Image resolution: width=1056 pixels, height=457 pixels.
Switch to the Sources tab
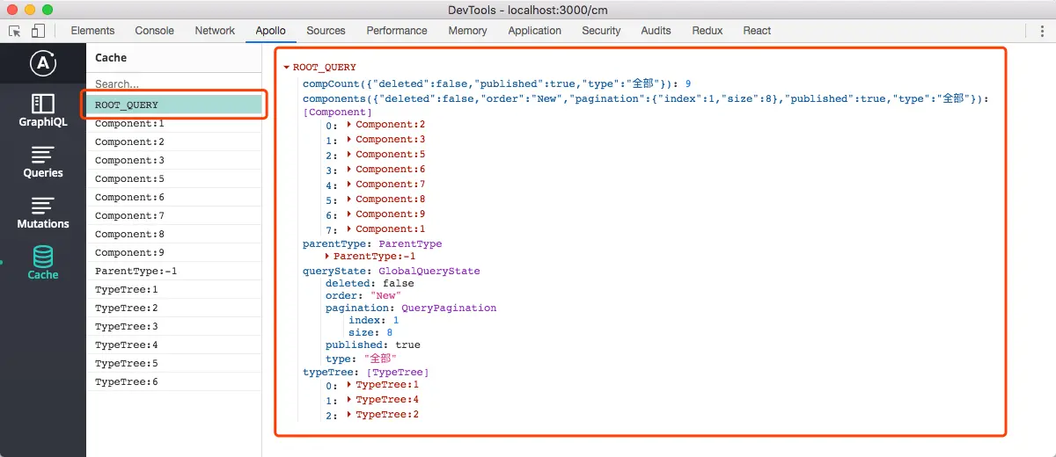326,31
